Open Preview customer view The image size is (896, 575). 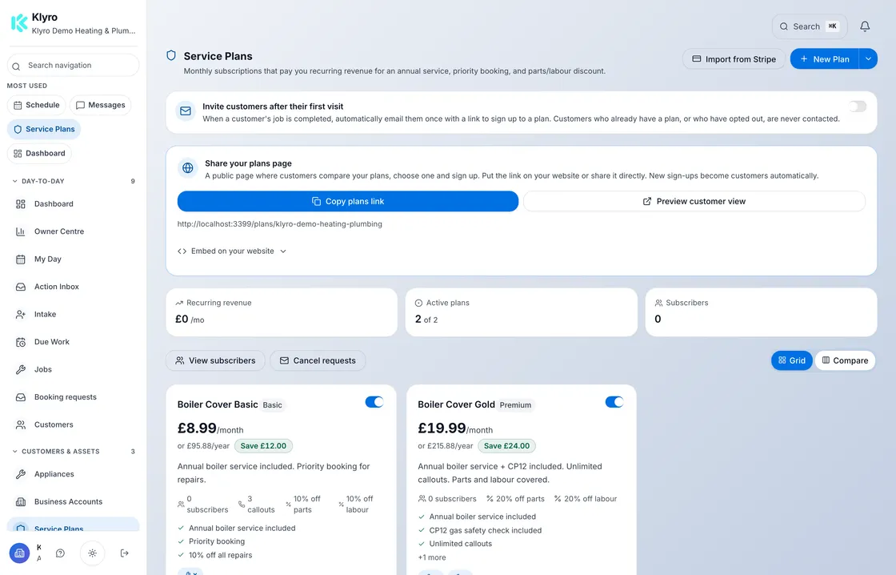694,201
